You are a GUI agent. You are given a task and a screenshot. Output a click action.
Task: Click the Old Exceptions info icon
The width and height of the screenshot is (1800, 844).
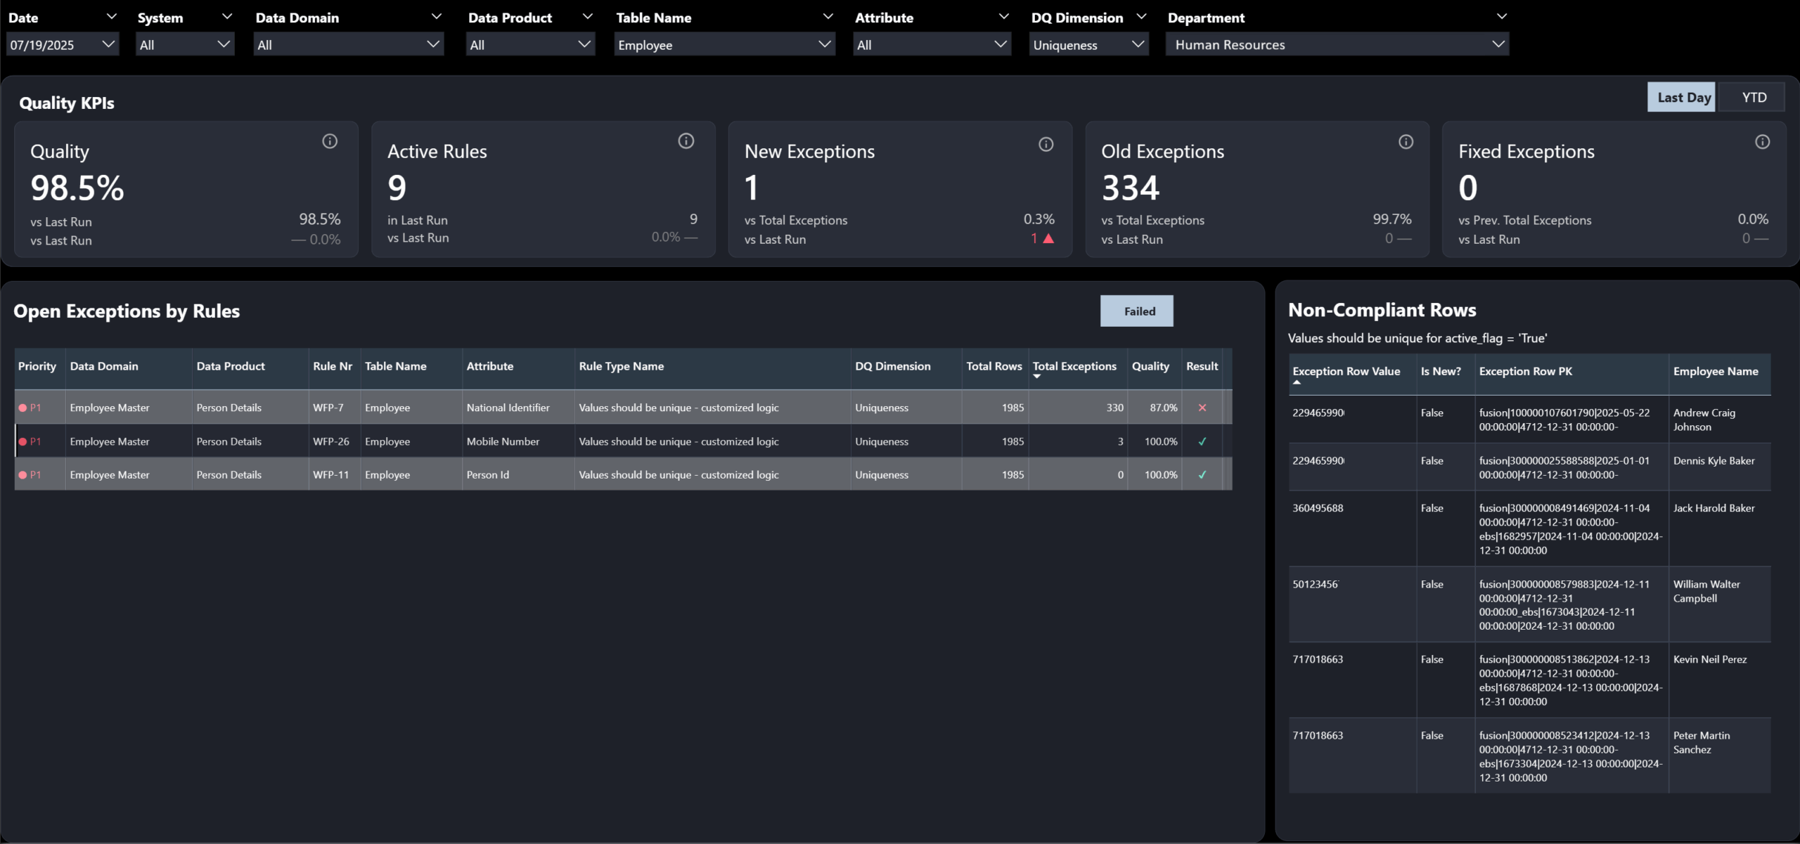click(1406, 141)
